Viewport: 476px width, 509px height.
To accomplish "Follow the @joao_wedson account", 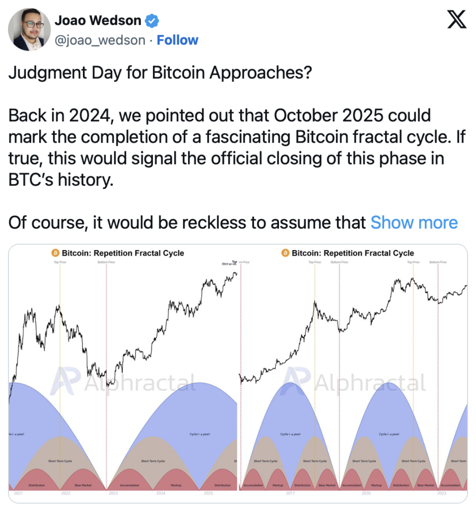I will 177,40.
